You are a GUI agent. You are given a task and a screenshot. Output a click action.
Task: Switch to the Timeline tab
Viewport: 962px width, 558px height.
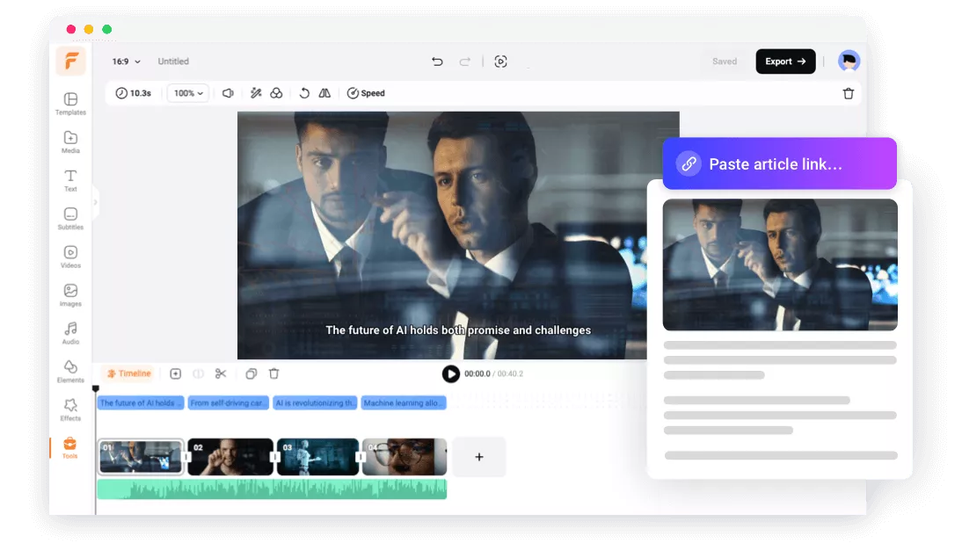point(129,373)
